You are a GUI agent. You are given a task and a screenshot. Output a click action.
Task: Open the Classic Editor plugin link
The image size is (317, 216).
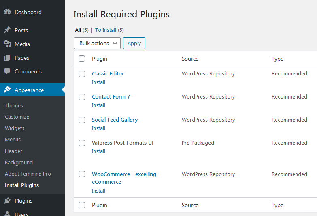108,73
